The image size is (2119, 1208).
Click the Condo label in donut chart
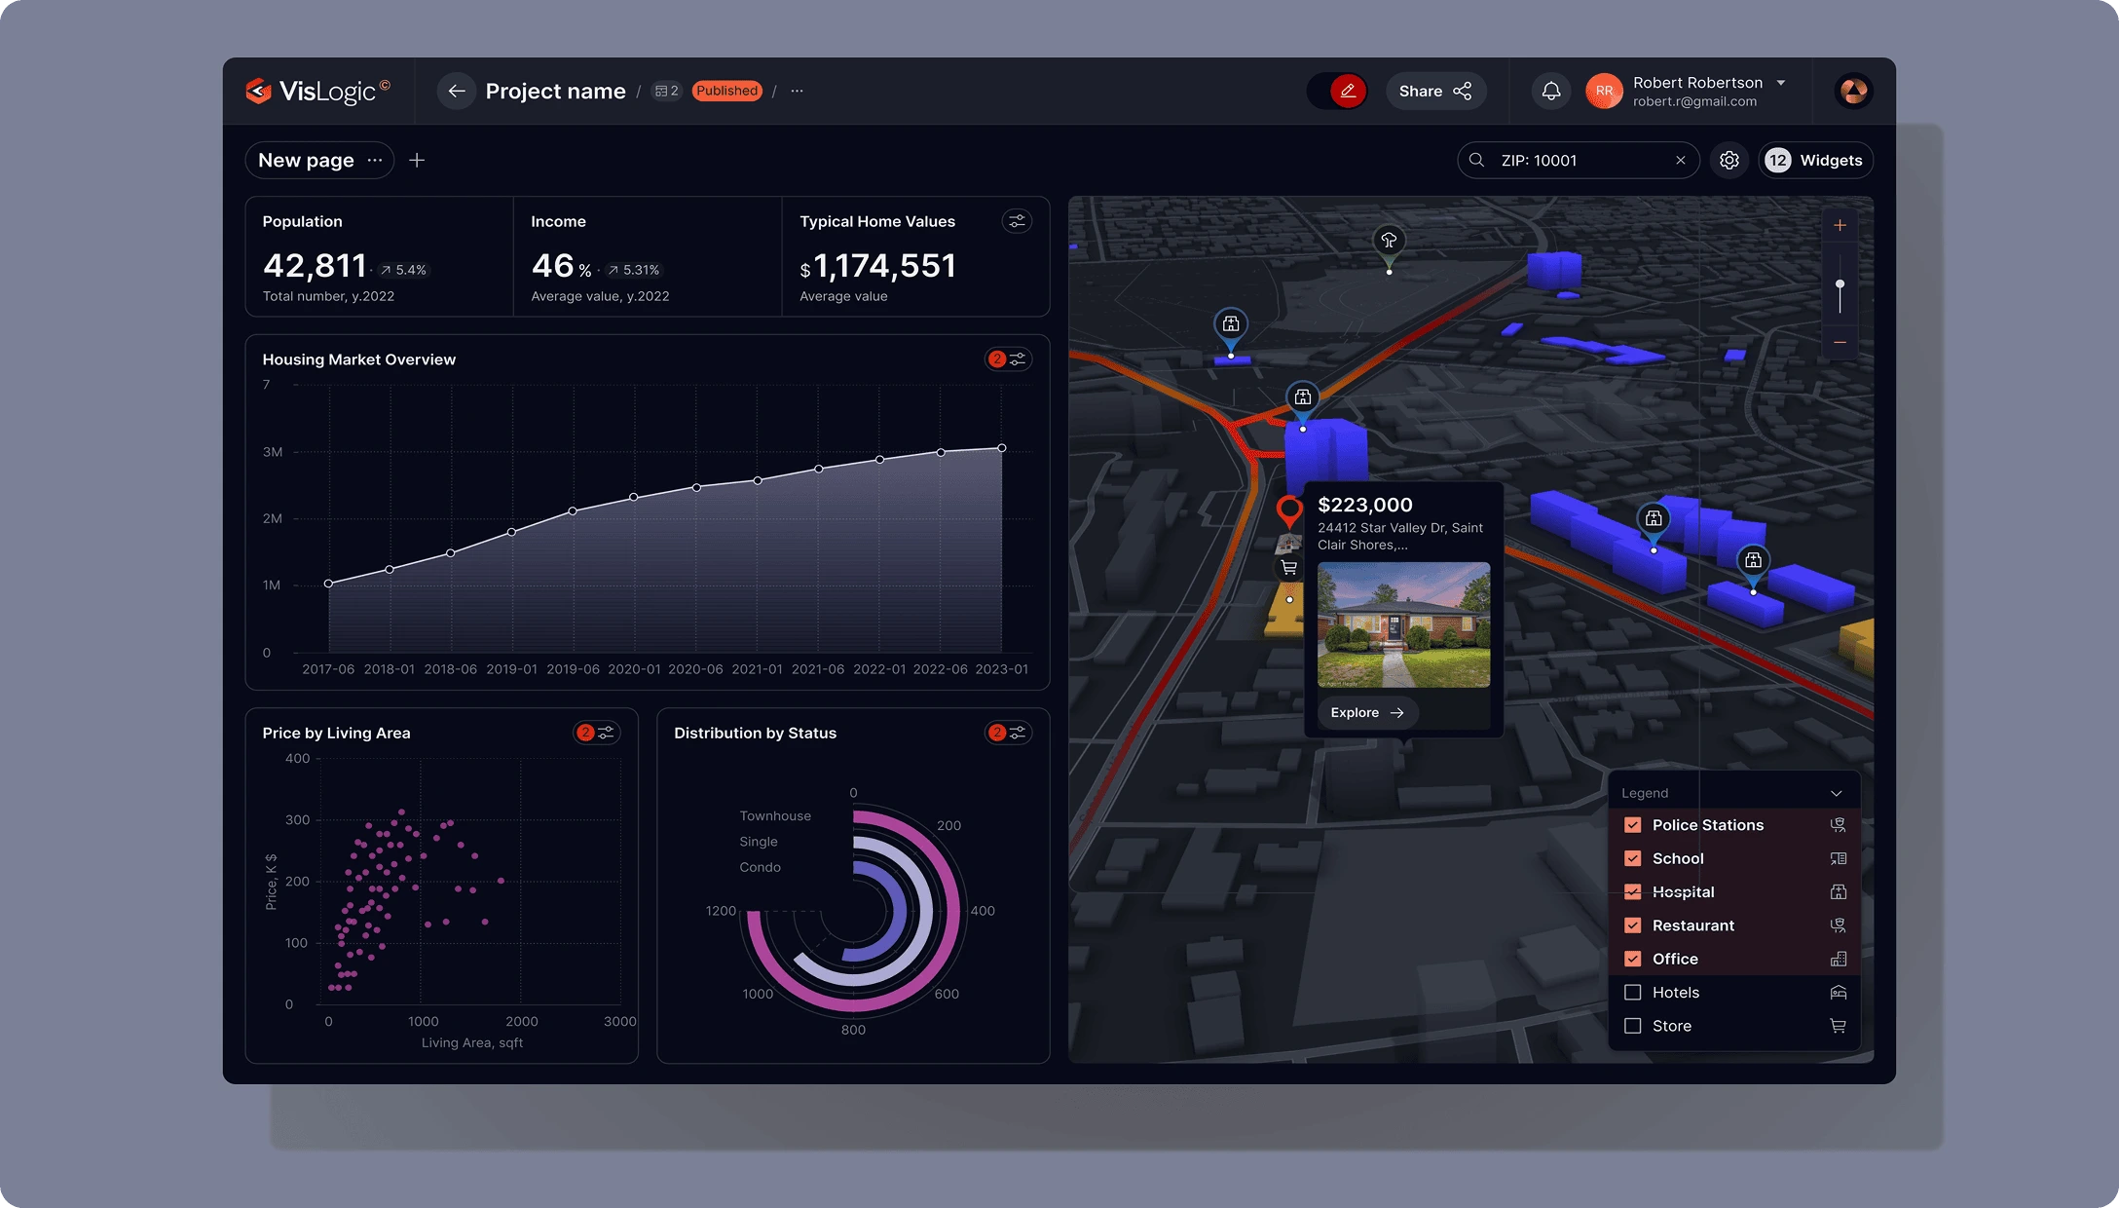pos(760,867)
